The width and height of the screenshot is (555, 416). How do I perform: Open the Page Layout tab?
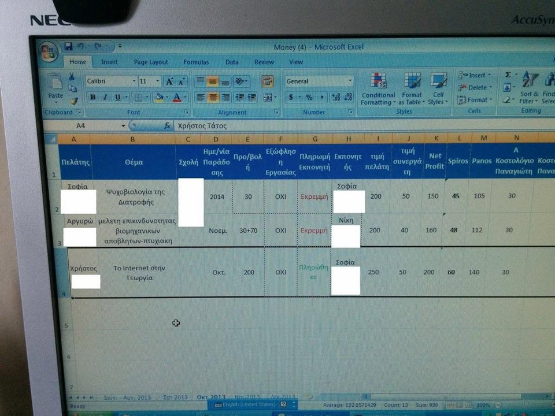(151, 62)
